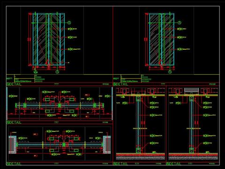Screen dimensions: 225x169
Task: Select the 900x2200x50mm text in right title block
Action: (130, 81)
